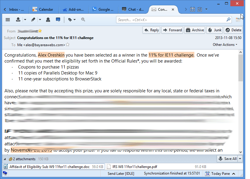The width and height of the screenshot is (250, 179).
Task: Delete the message
Action: (233, 30)
